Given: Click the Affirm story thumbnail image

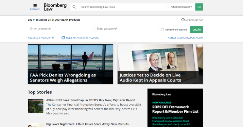Looking at the screenshot, I should [x=36, y=106].
